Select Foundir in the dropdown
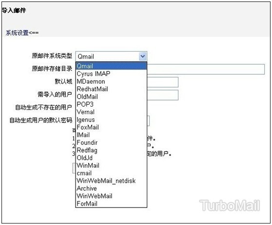 pos(111,142)
